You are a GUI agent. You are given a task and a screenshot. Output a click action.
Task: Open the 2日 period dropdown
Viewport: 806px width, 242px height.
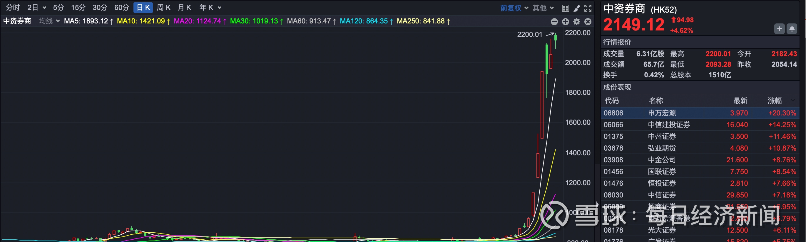click(37, 8)
